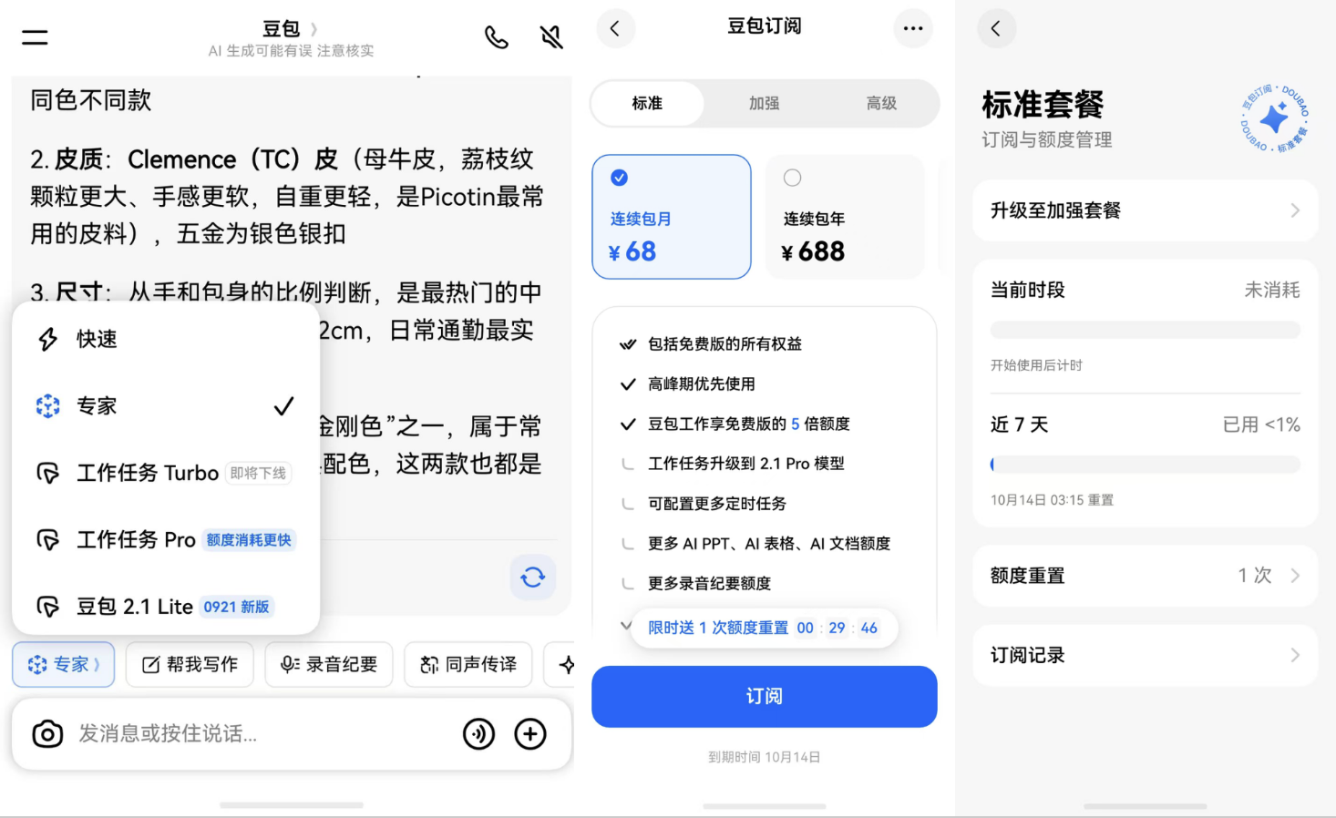This screenshot has height=818, width=1336.
Task: Choose 豆包 2.1 Lite from the mode list
Action: pos(166,606)
